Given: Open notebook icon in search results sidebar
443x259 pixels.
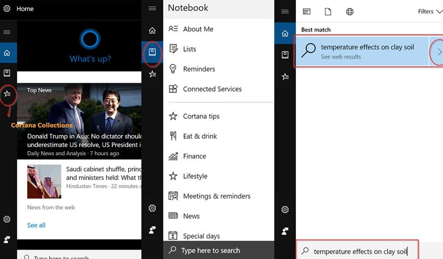Looking at the screenshot, I should point(285,55).
